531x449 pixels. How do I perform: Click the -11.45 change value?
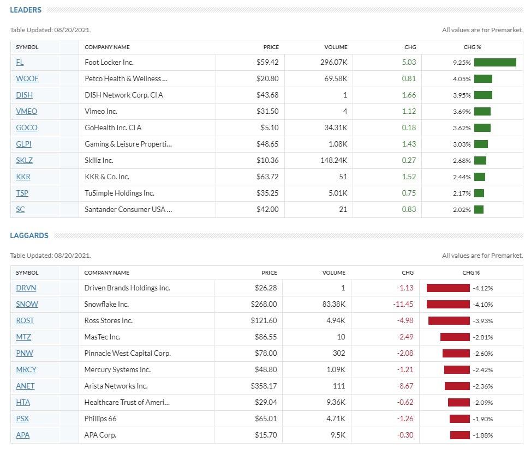(403, 304)
